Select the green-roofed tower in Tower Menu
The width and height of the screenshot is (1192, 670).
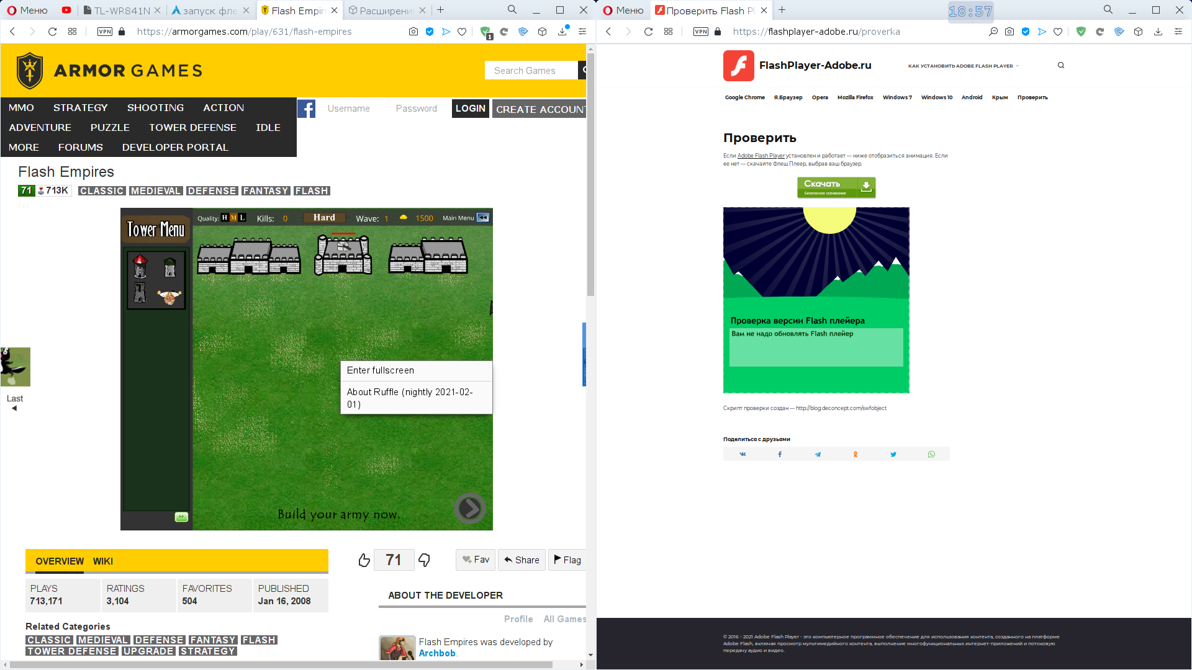169,267
